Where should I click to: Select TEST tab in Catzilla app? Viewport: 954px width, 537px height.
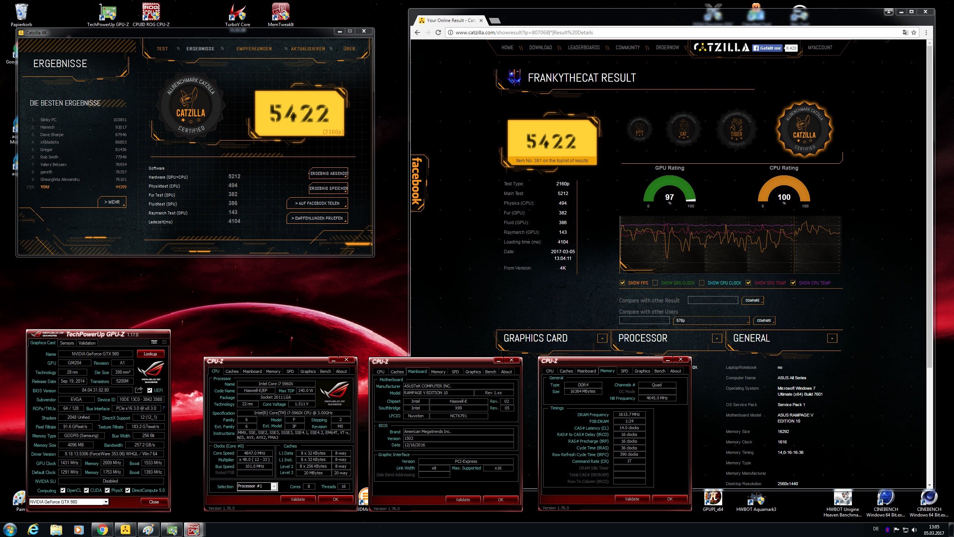[x=162, y=49]
